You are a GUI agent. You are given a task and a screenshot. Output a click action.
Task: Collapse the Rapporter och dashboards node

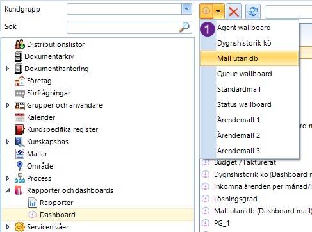pos(8,190)
